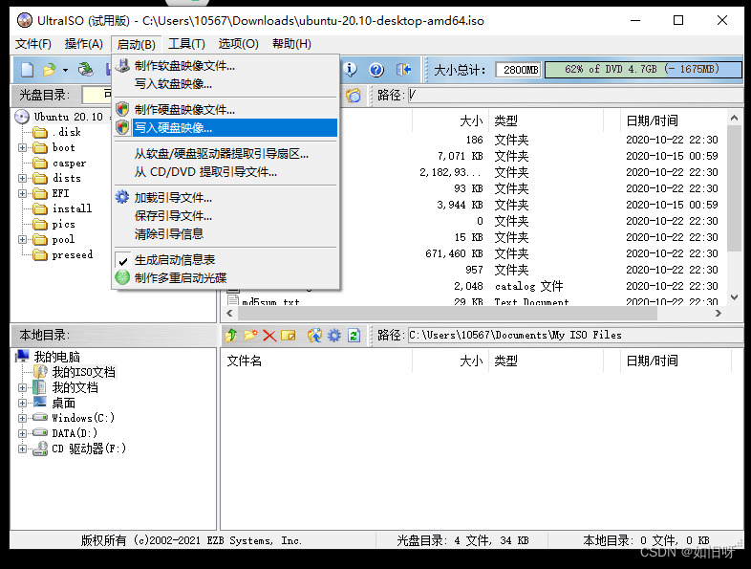Screen dimensions: 751x569
Task: Click the disc path field showing /
Action: click(575, 95)
